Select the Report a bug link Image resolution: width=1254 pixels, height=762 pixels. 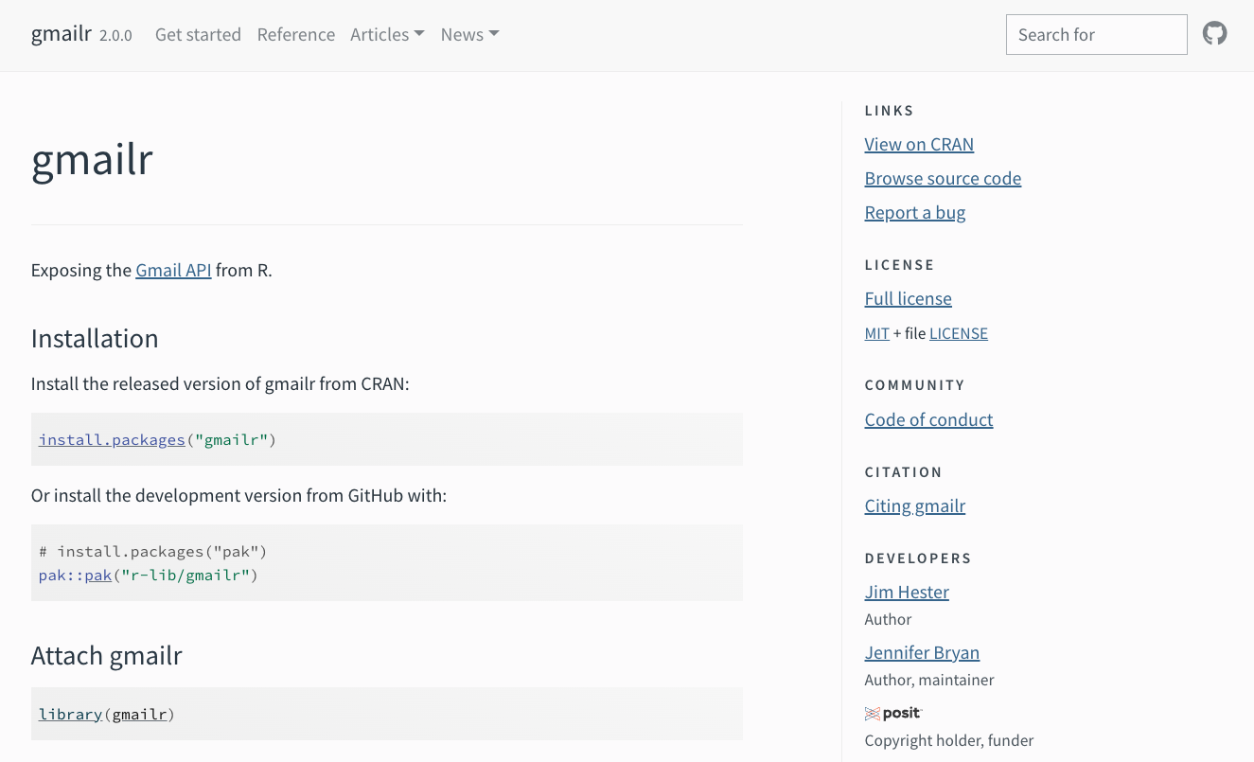click(914, 213)
